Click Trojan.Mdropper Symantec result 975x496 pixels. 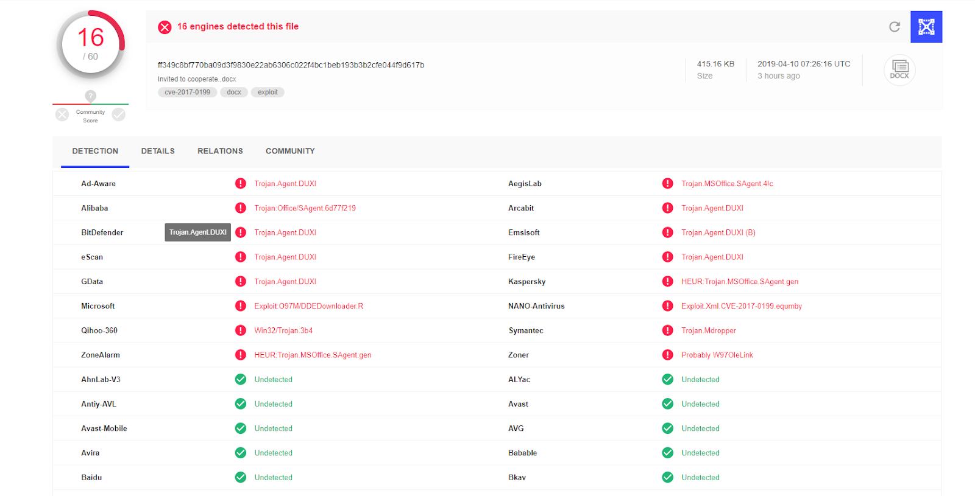[709, 330]
